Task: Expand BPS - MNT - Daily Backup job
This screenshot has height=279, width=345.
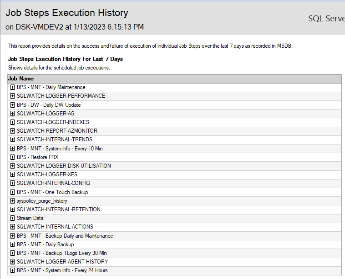Action: point(13,244)
